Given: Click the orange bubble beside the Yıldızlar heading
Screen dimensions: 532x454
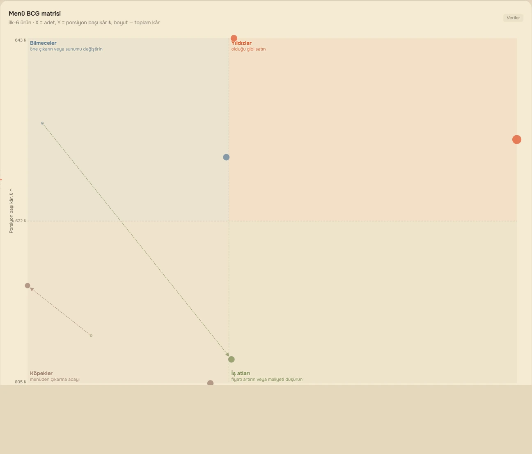Looking at the screenshot, I should tap(234, 38).
